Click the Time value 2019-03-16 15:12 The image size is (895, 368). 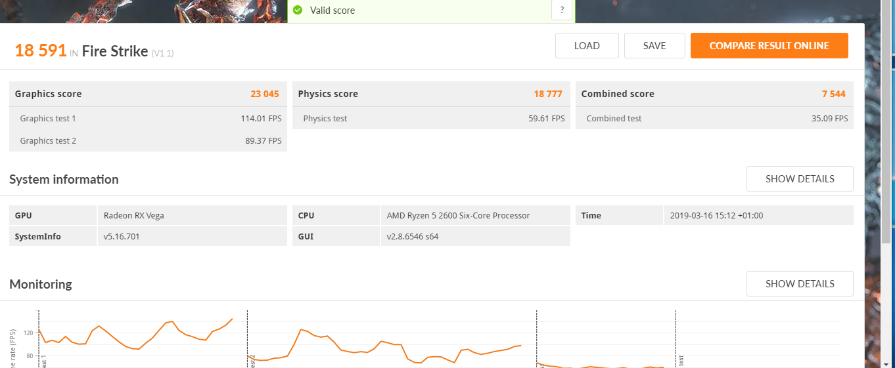click(716, 216)
